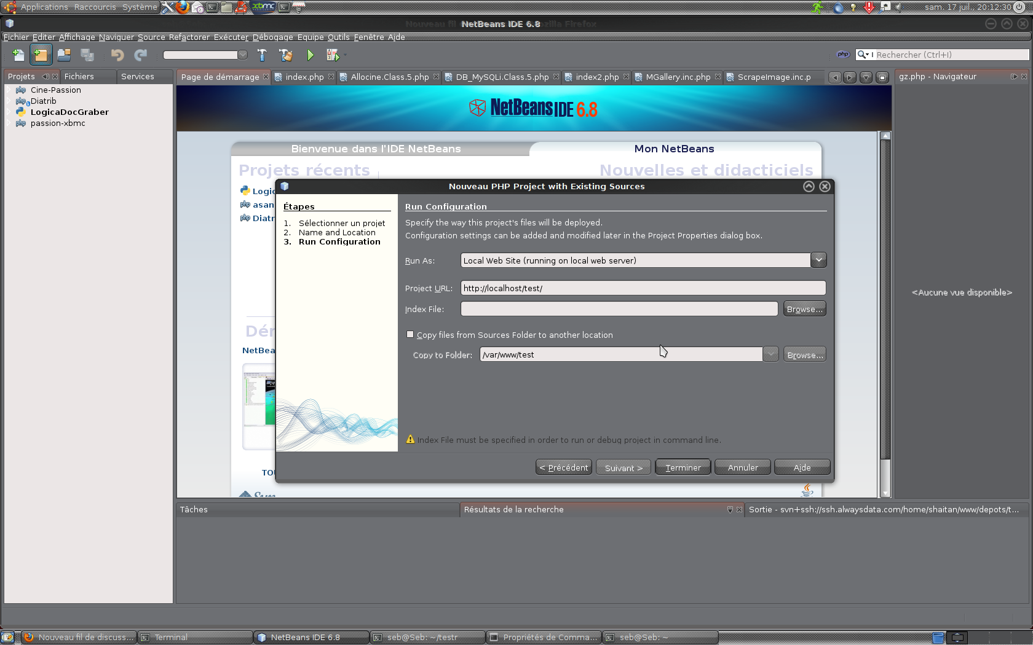Click the Terminer button

[x=683, y=467]
